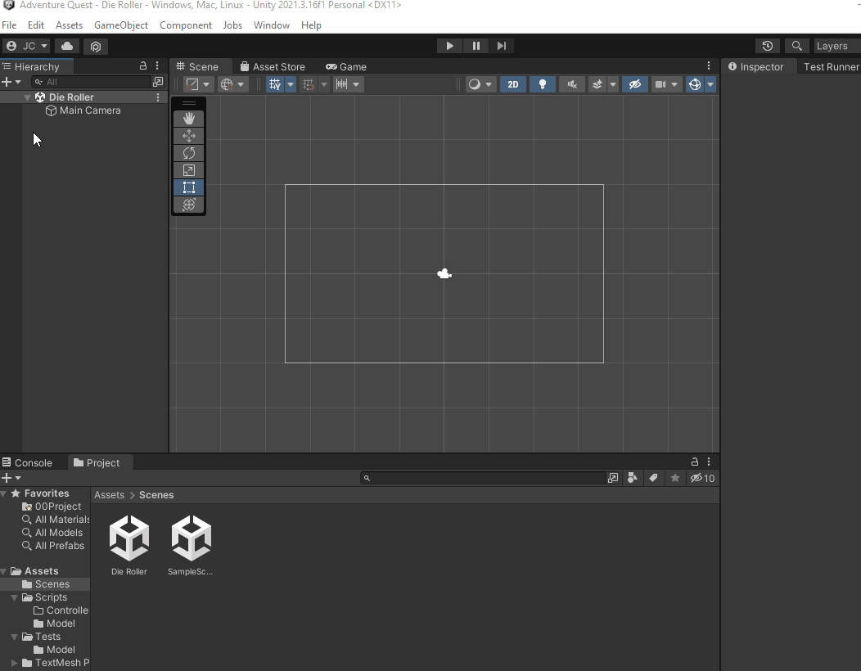Image resolution: width=861 pixels, height=671 pixels.
Task: Open Project search in scene picker icon
Action: pyautogui.click(x=613, y=478)
